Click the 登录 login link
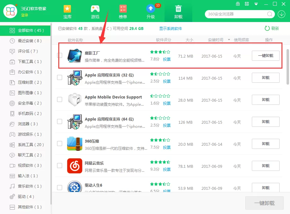The height and width of the screenshot is (214, 290). pos(25,15)
